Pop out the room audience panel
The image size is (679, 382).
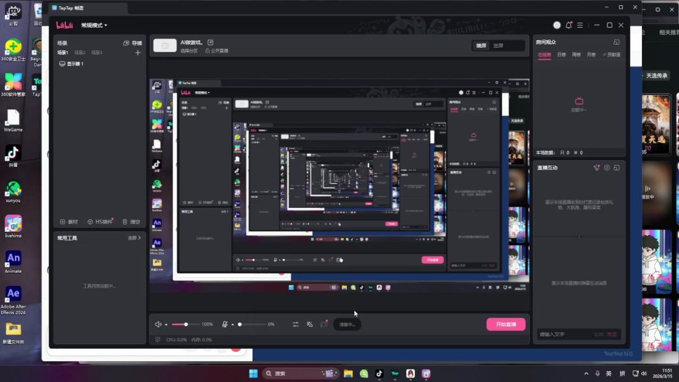click(x=617, y=42)
